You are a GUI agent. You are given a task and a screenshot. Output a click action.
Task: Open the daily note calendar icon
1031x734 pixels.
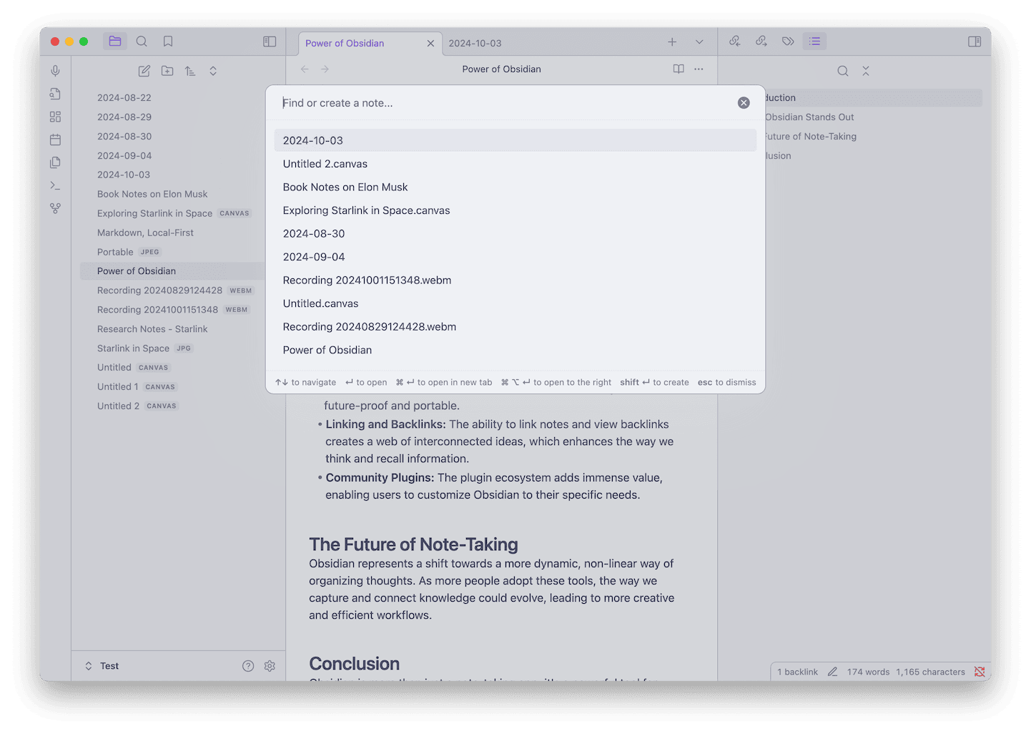pos(55,140)
